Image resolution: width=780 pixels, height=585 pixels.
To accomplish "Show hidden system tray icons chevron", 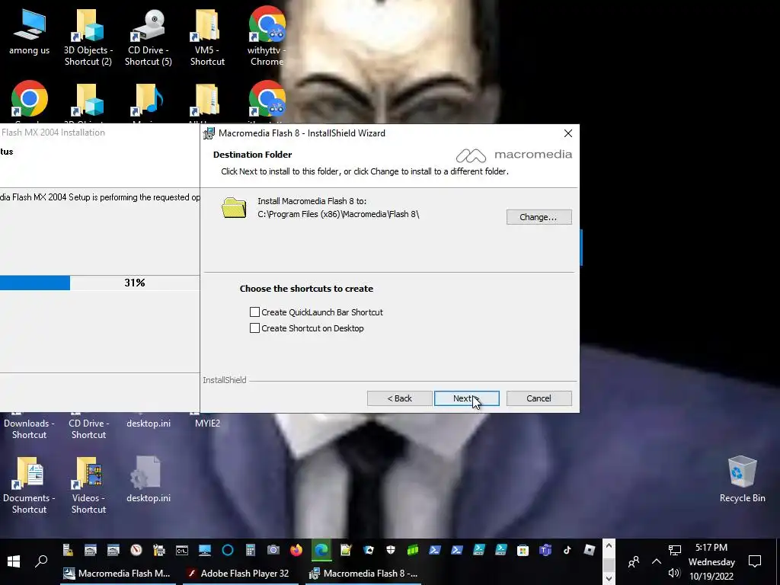I will [656, 561].
